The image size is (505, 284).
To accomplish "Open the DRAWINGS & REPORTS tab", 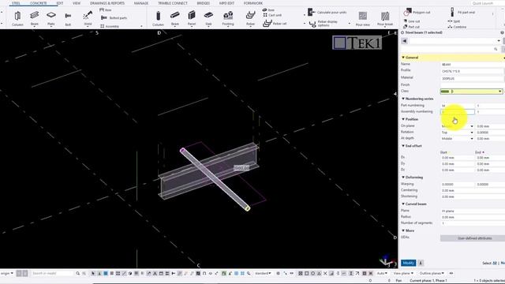I will [107, 3].
